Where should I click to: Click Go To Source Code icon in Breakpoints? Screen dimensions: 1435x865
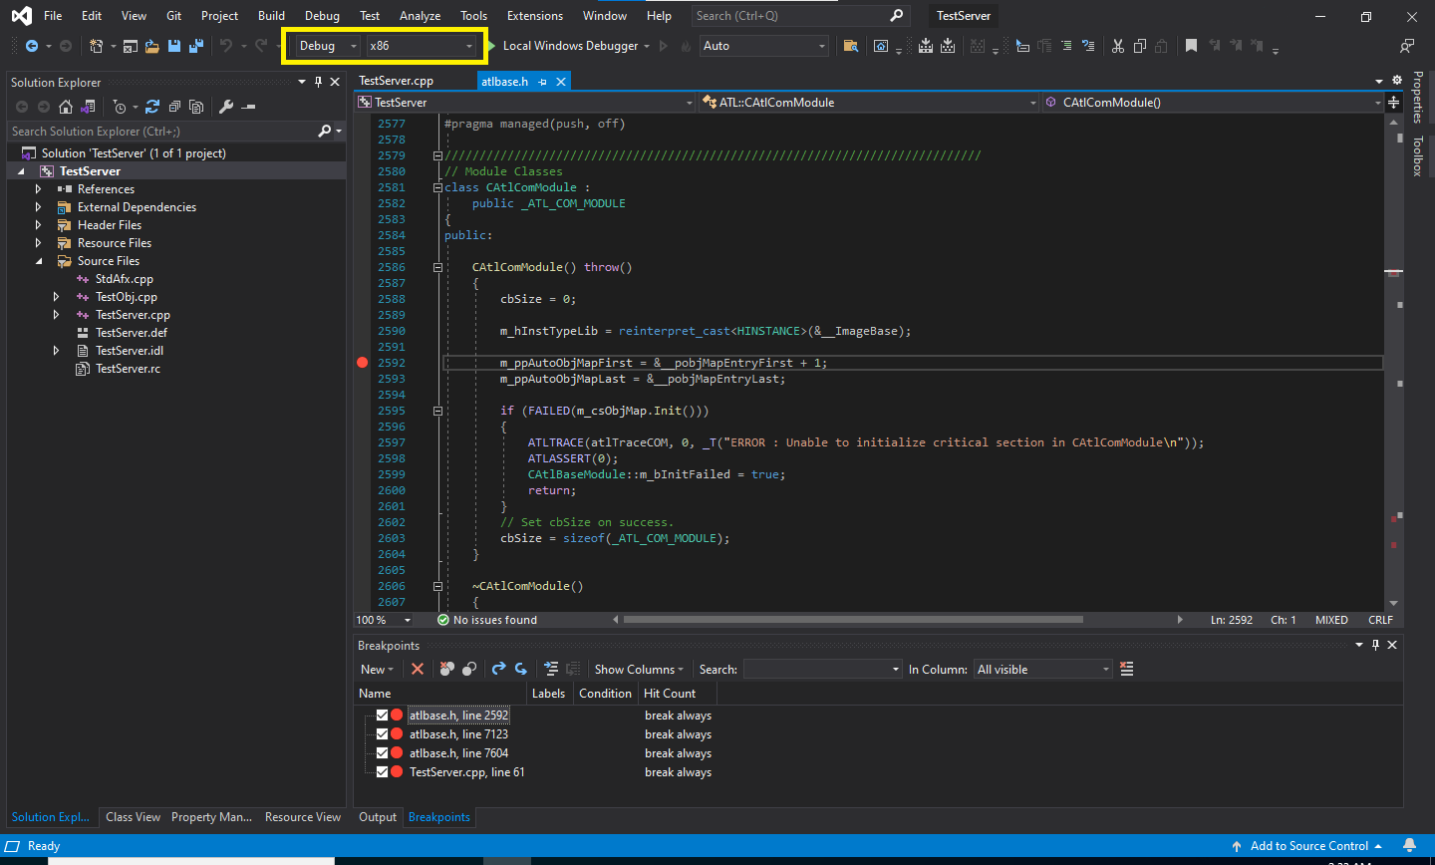coord(550,669)
